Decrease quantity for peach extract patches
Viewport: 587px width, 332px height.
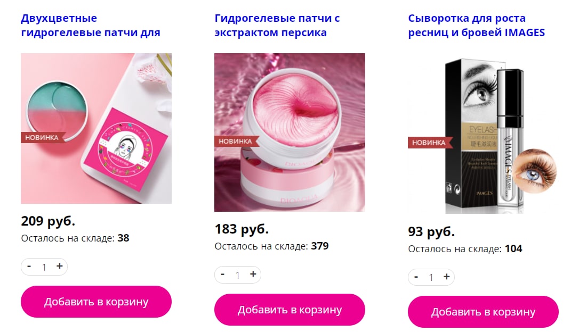[222, 275]
